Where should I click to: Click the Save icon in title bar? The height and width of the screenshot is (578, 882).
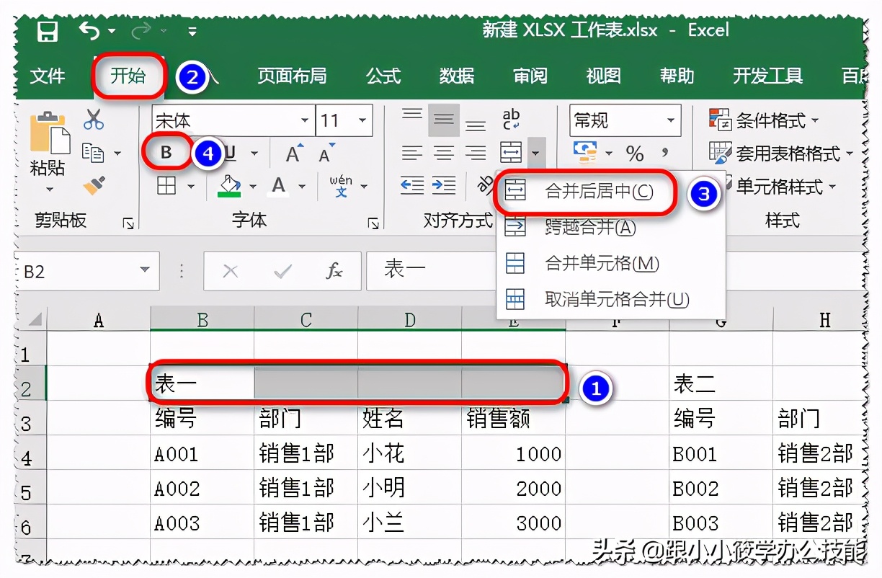click(48, 31)
